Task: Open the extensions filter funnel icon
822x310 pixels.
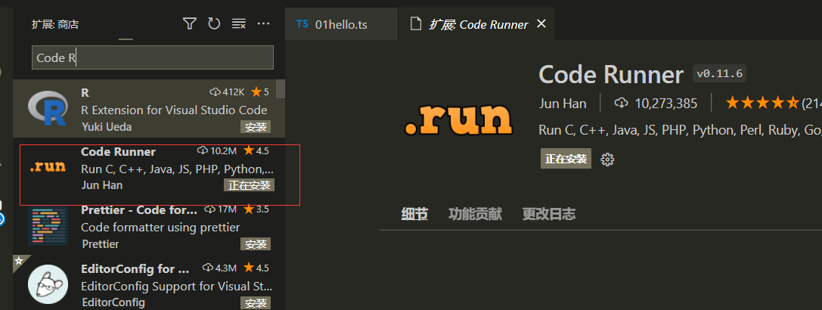Action: click(189, 23)
